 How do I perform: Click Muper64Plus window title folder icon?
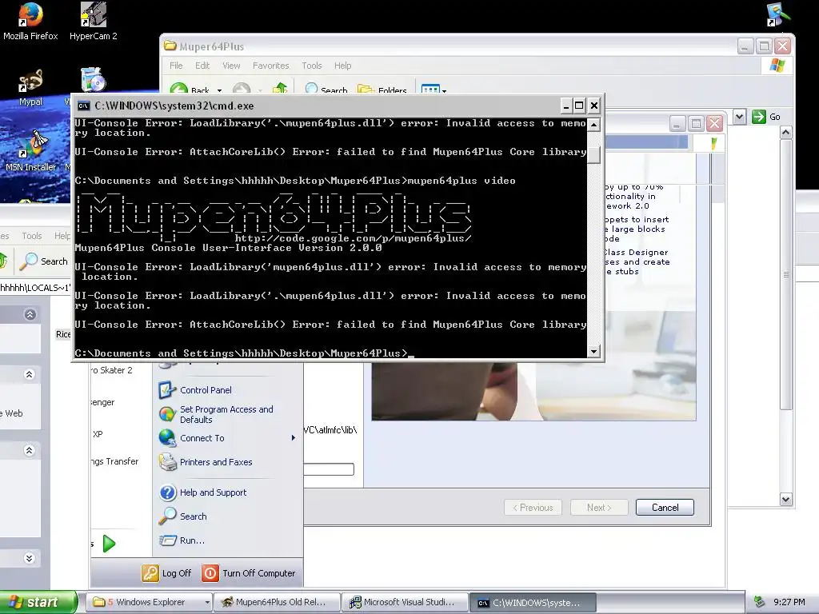coord(170,46)
